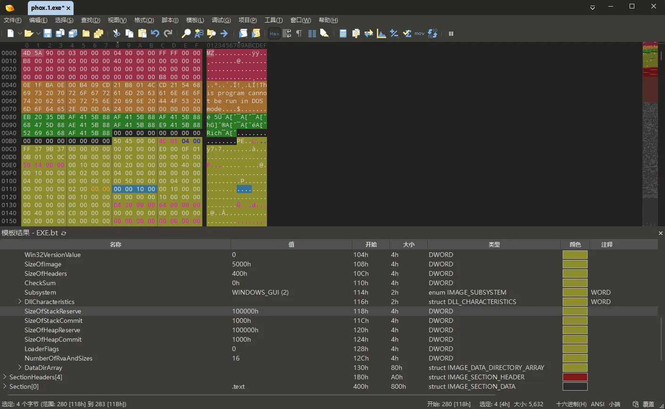
Task: Open the 模板(L) menu
Action: pyautogui.click(x=195, y=20)
